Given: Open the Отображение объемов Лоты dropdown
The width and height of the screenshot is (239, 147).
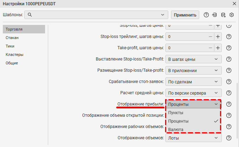Looking at the screenshot, I should [193, 138].
